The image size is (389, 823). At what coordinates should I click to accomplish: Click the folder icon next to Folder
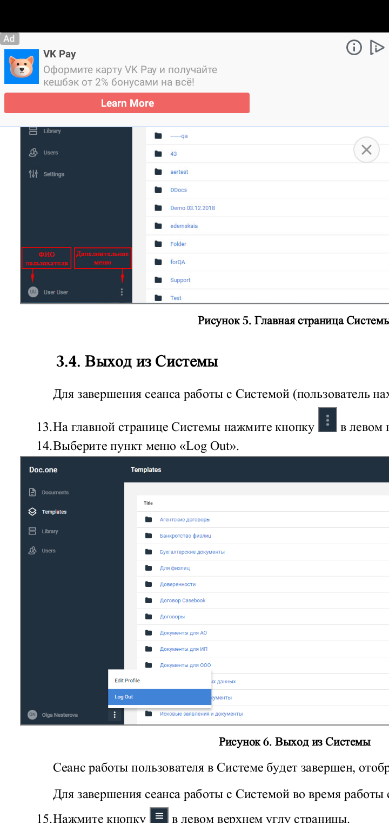tap(158, 244)
